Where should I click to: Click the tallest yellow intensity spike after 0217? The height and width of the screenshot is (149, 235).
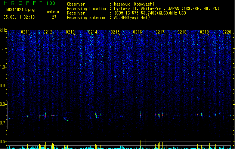click(x=166, y=144)
